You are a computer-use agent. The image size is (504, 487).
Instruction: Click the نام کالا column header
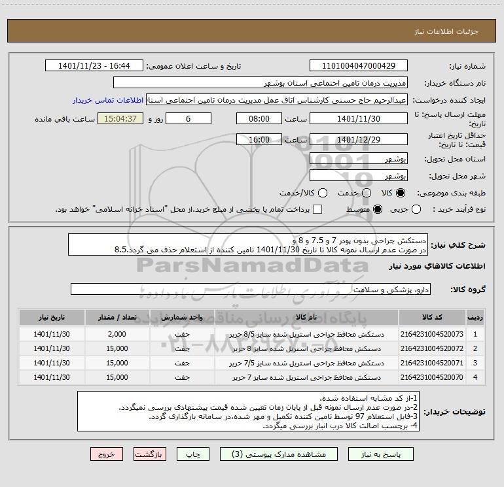point(306,317)
